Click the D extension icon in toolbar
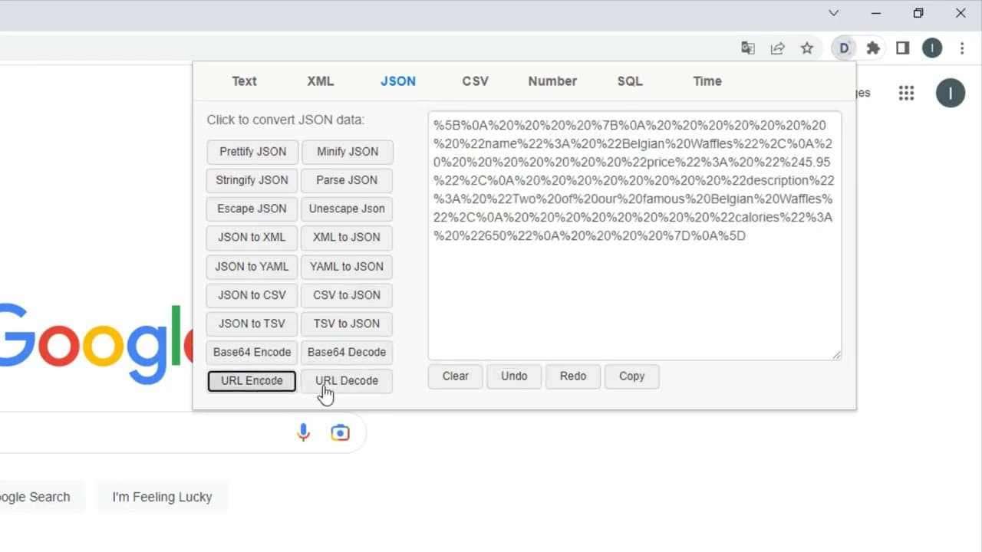 click(844, 48)
